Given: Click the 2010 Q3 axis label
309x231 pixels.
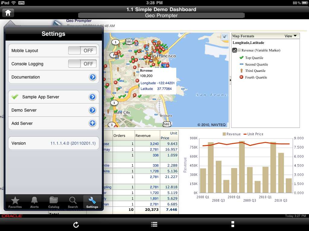Looking at the screenshot, I should click(281, 200).
